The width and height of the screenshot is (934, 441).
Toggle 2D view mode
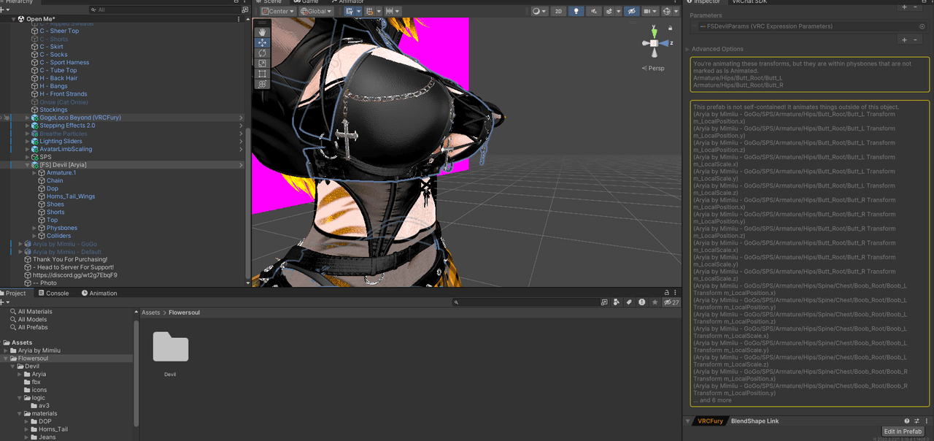click(x=558, y=12)
